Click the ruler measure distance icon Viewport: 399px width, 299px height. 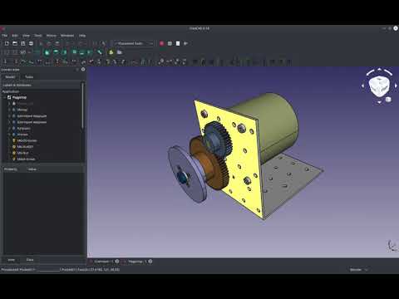100,52
